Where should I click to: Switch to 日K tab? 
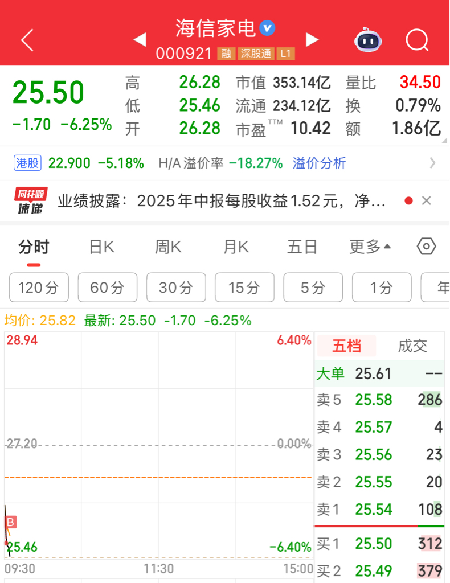tap(102, 247)
